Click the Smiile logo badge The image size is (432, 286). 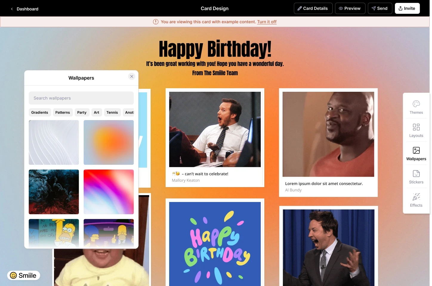(24, 275)
